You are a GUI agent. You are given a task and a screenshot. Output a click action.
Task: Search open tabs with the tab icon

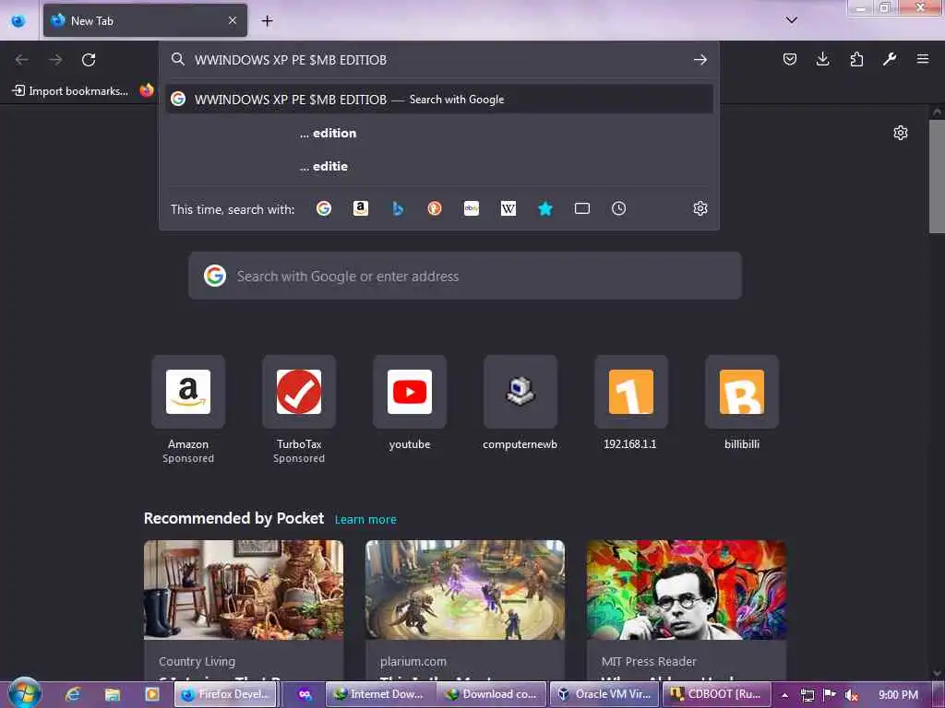click(x=582, y=208)
